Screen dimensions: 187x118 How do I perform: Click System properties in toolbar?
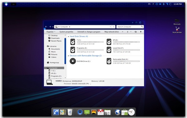(x=66, y=32)
